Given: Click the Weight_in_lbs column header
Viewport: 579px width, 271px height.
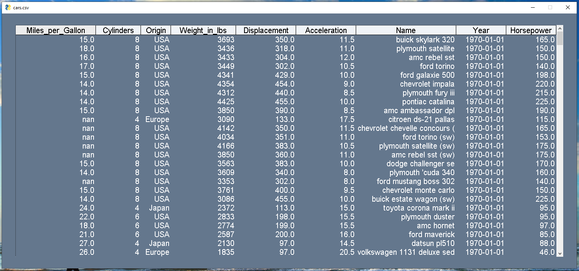Looking at the screenshot, I should pos(203,30).
